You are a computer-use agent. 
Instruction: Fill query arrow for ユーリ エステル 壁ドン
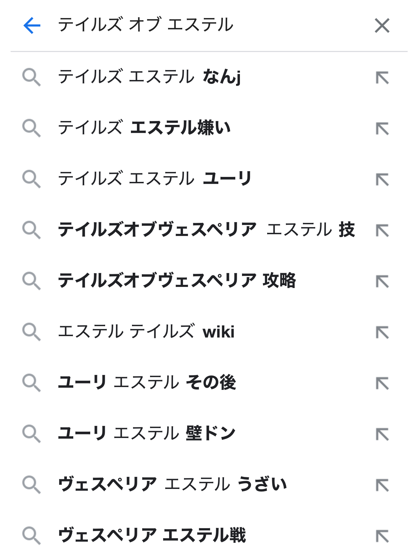coord(383,434)
